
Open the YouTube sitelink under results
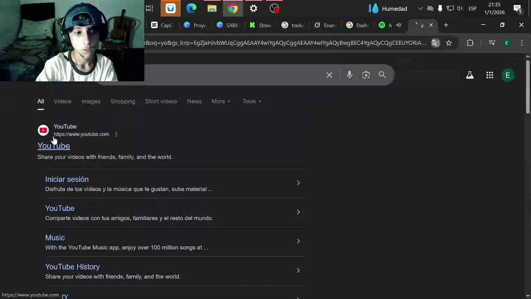(x=60, y=208)
